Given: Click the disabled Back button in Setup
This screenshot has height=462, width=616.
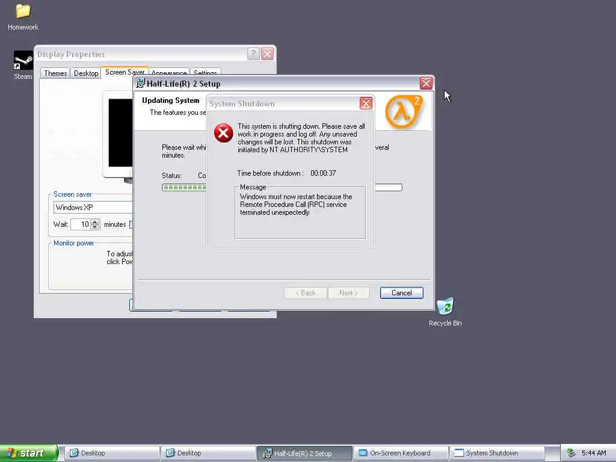Looking at the screenshot, I should pos(305,293).
